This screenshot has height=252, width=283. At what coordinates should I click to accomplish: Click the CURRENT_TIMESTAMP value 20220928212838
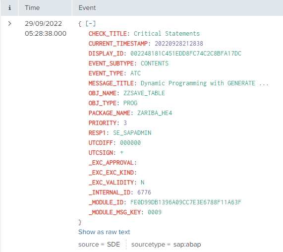tap(179, 44)
